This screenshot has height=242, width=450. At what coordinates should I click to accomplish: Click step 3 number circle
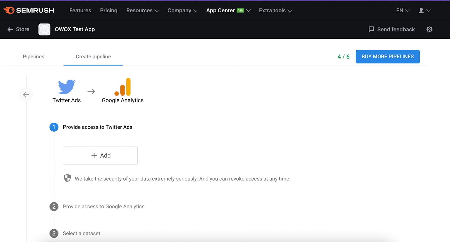tap(54, 234)
